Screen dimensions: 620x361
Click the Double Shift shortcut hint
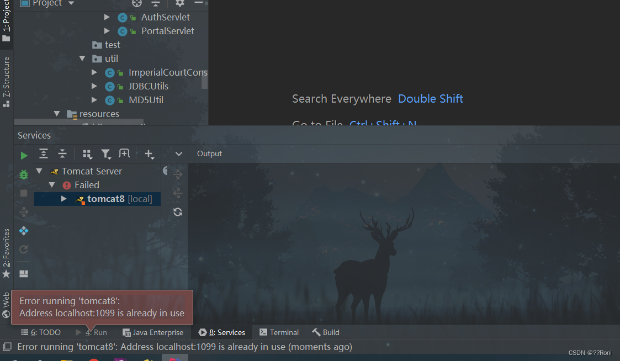tap(430, 99)
